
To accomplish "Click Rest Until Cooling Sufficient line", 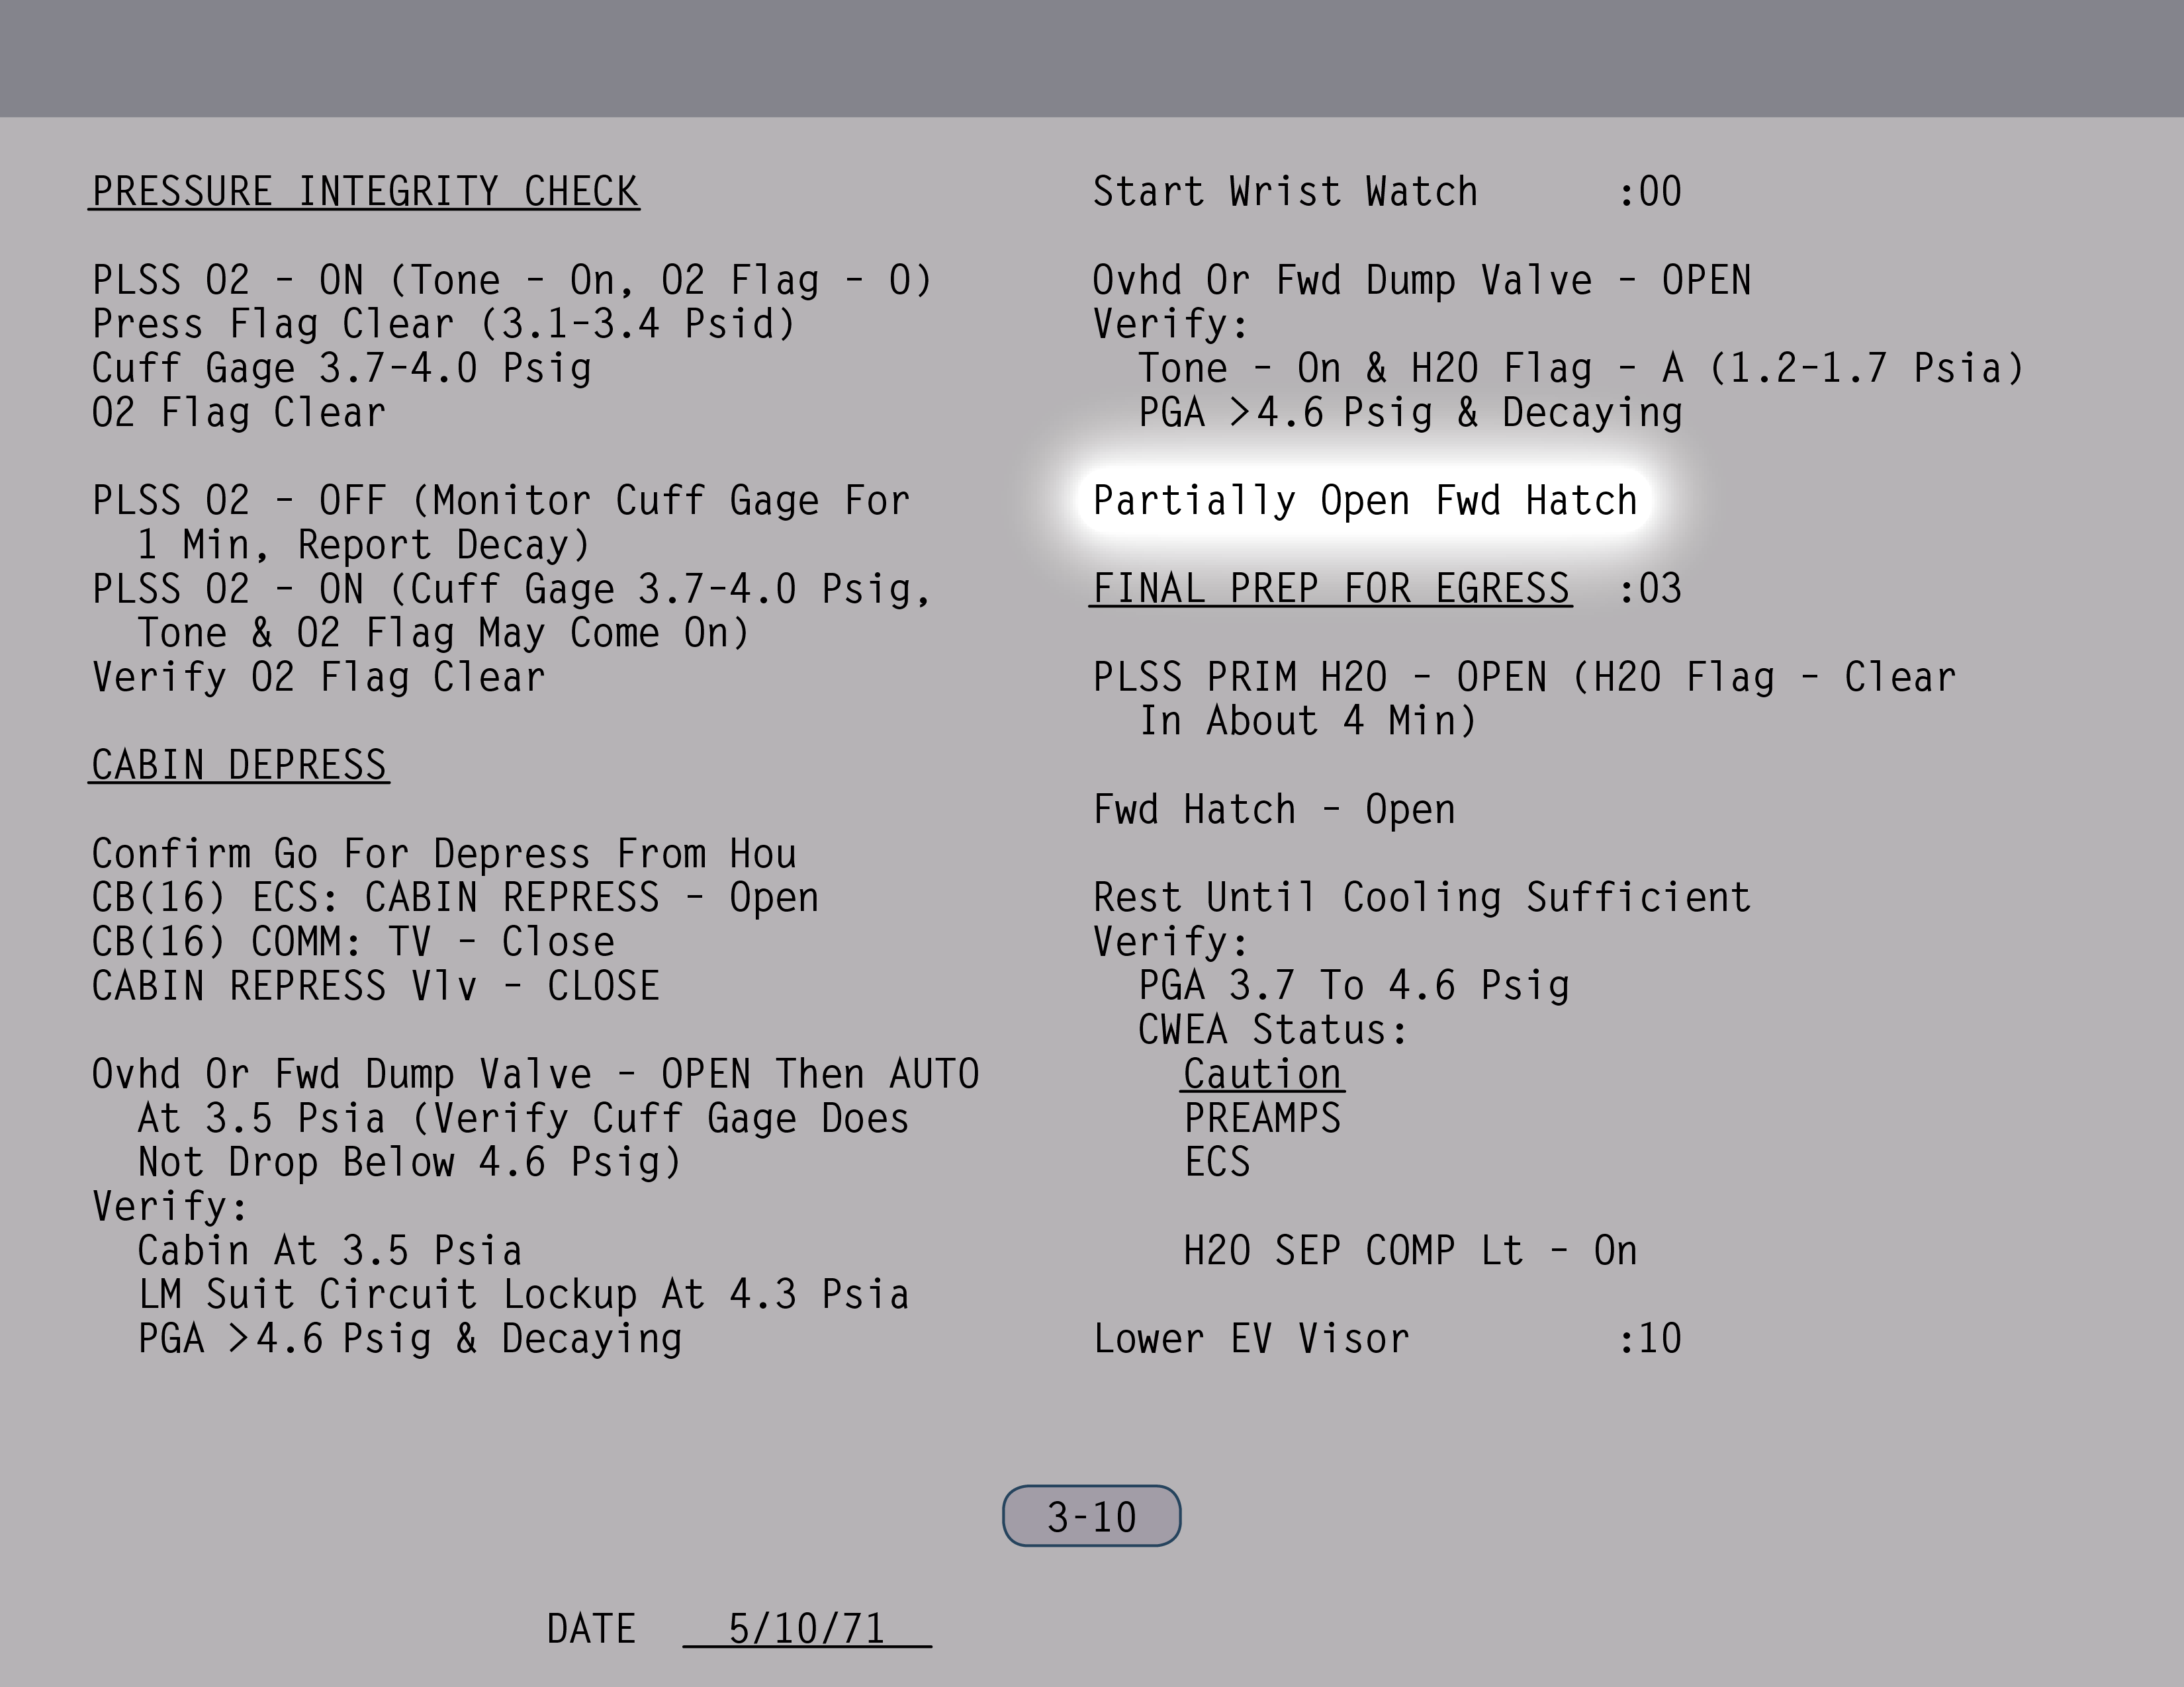I will pos(1421,898).
